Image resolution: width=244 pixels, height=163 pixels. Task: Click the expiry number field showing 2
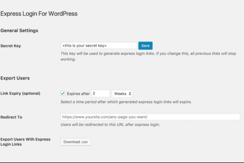coord(100,93)
